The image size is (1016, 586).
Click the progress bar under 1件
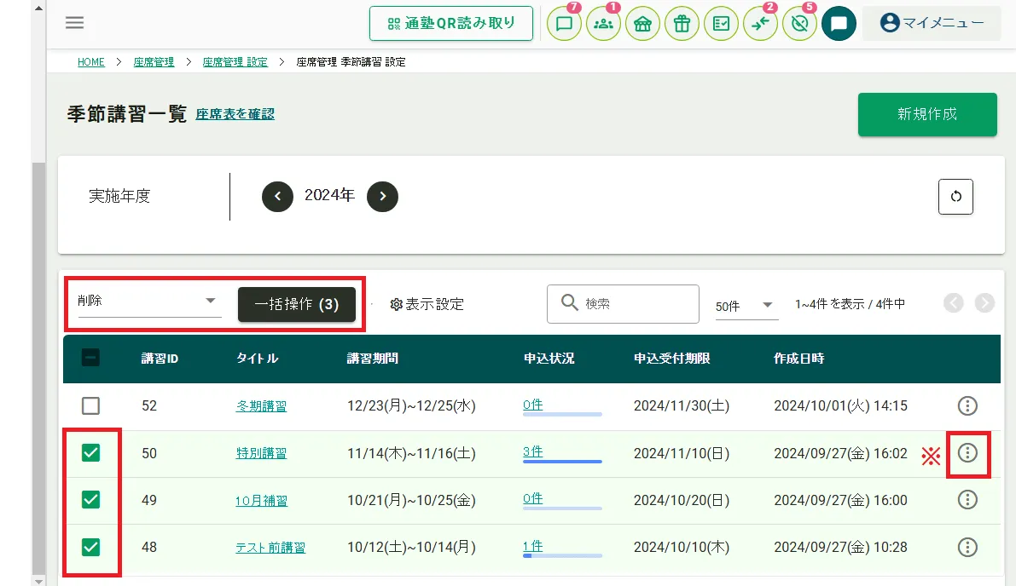point(562,555)
